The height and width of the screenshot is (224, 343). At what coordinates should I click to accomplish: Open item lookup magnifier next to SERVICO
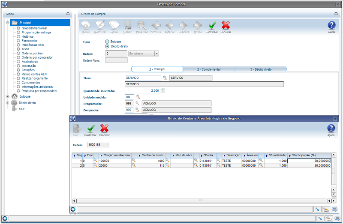165,78
